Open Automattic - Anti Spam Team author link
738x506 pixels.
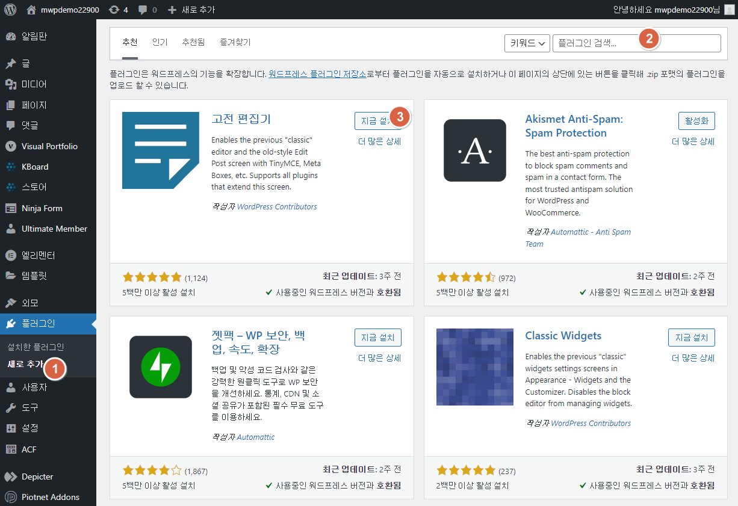click(578, 238)
